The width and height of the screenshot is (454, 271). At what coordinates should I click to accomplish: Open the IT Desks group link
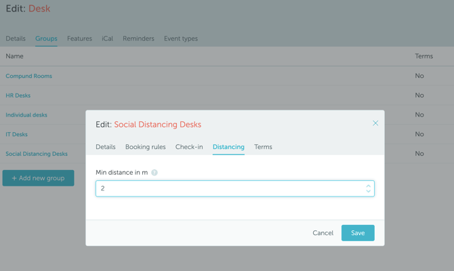17,134
